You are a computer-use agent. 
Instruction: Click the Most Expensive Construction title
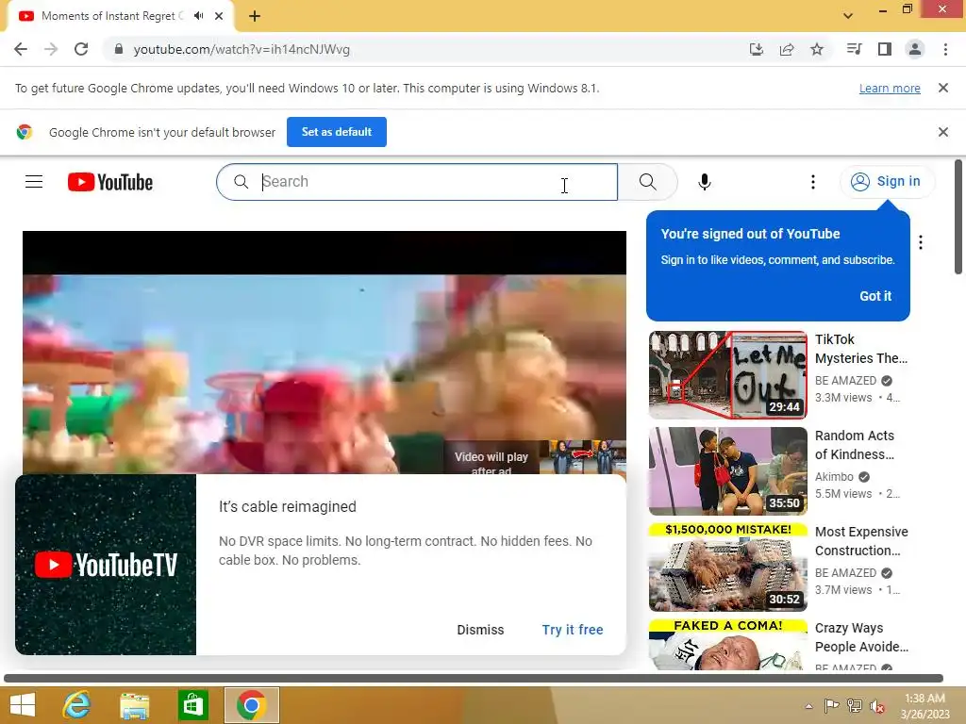point(861,540)
